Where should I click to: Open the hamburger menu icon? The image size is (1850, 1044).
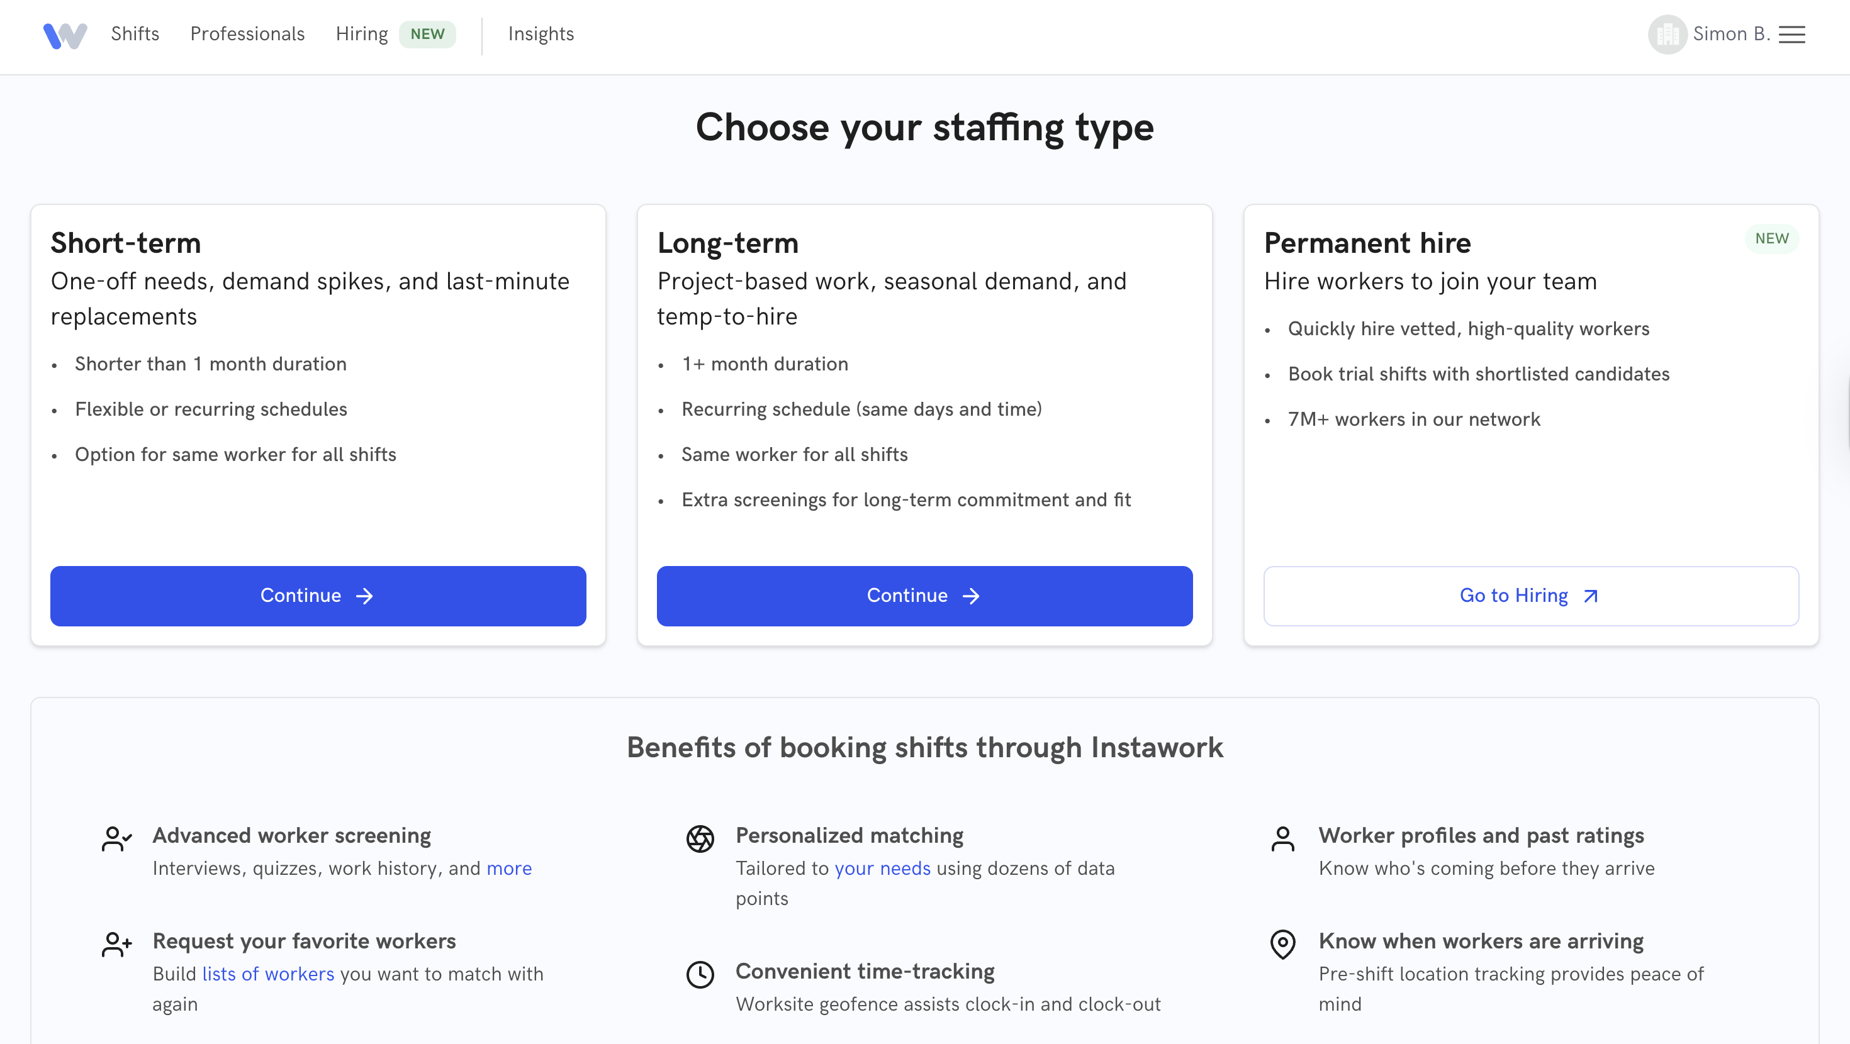pos(1792,35)
